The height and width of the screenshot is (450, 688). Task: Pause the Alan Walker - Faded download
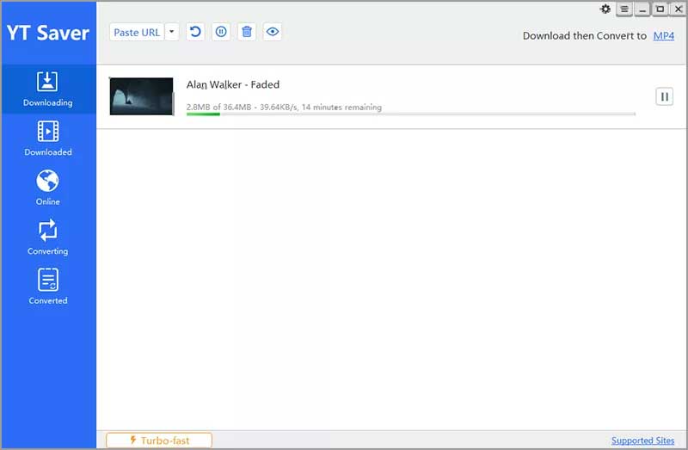pos(664,96)
